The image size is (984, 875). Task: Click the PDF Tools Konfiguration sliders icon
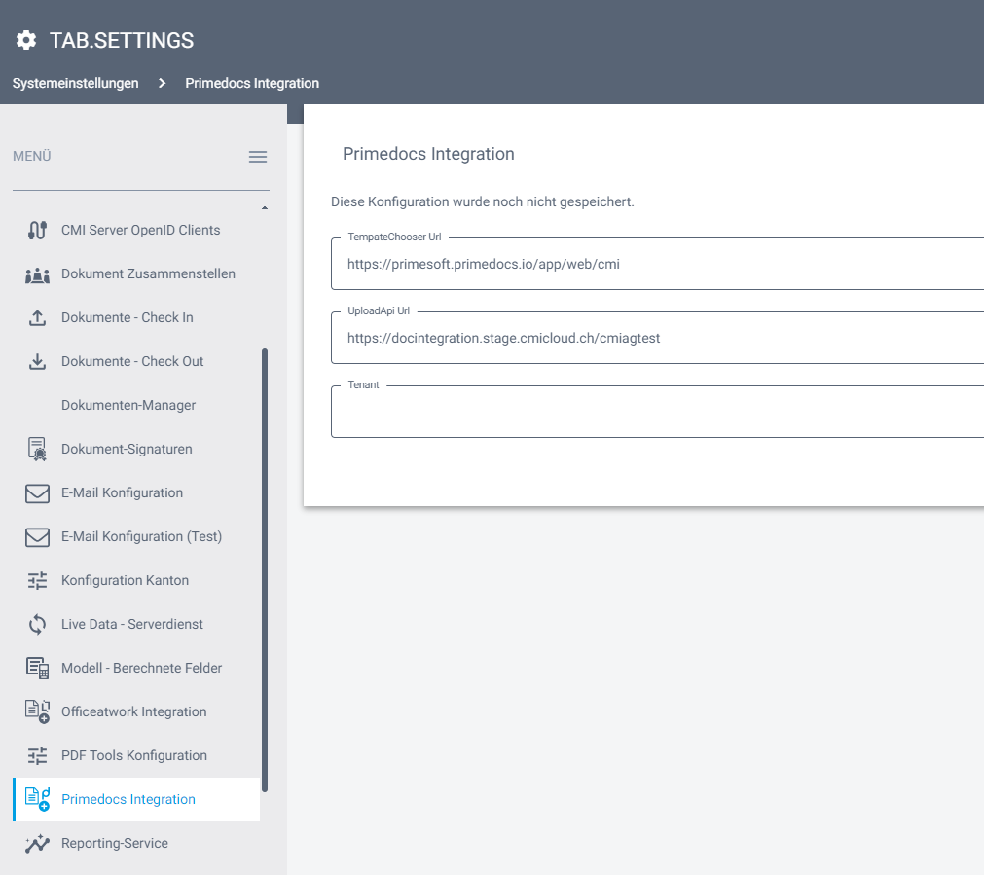coord(38,755)
